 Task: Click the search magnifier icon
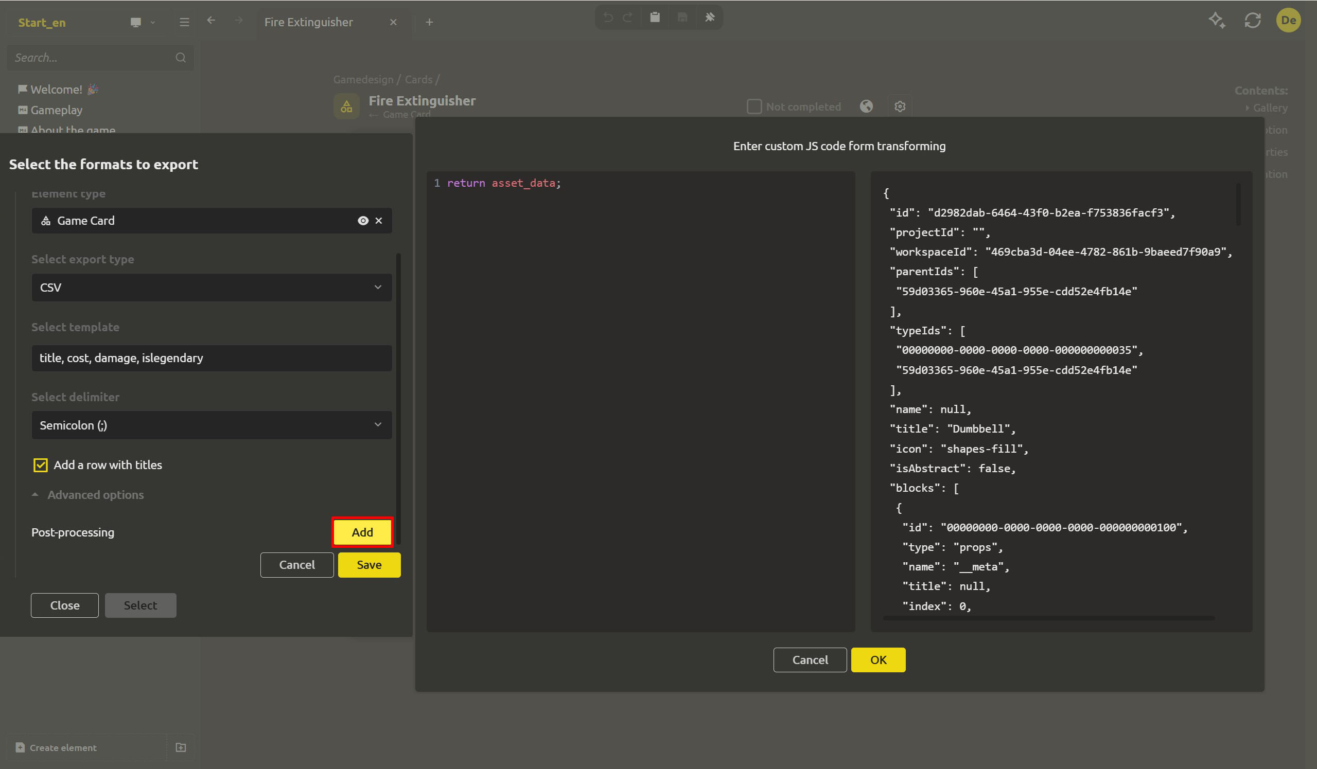[181, 58]
